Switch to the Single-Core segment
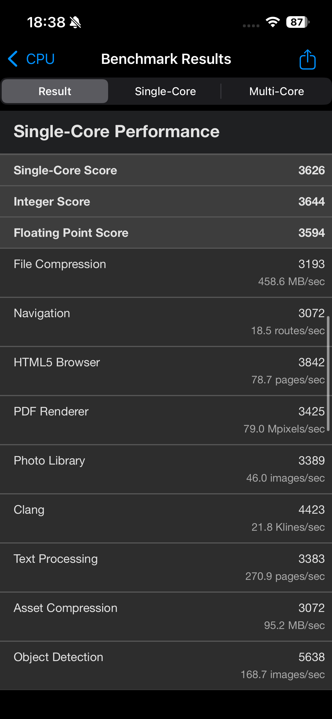The image size is (332, 719). [x=165, y=91]
